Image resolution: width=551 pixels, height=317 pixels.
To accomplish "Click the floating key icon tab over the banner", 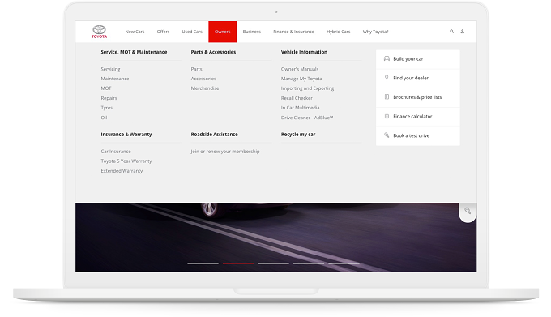I will (468, 212).
